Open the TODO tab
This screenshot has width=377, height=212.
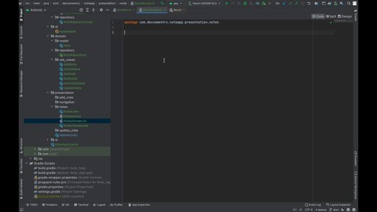click(32, 205)
